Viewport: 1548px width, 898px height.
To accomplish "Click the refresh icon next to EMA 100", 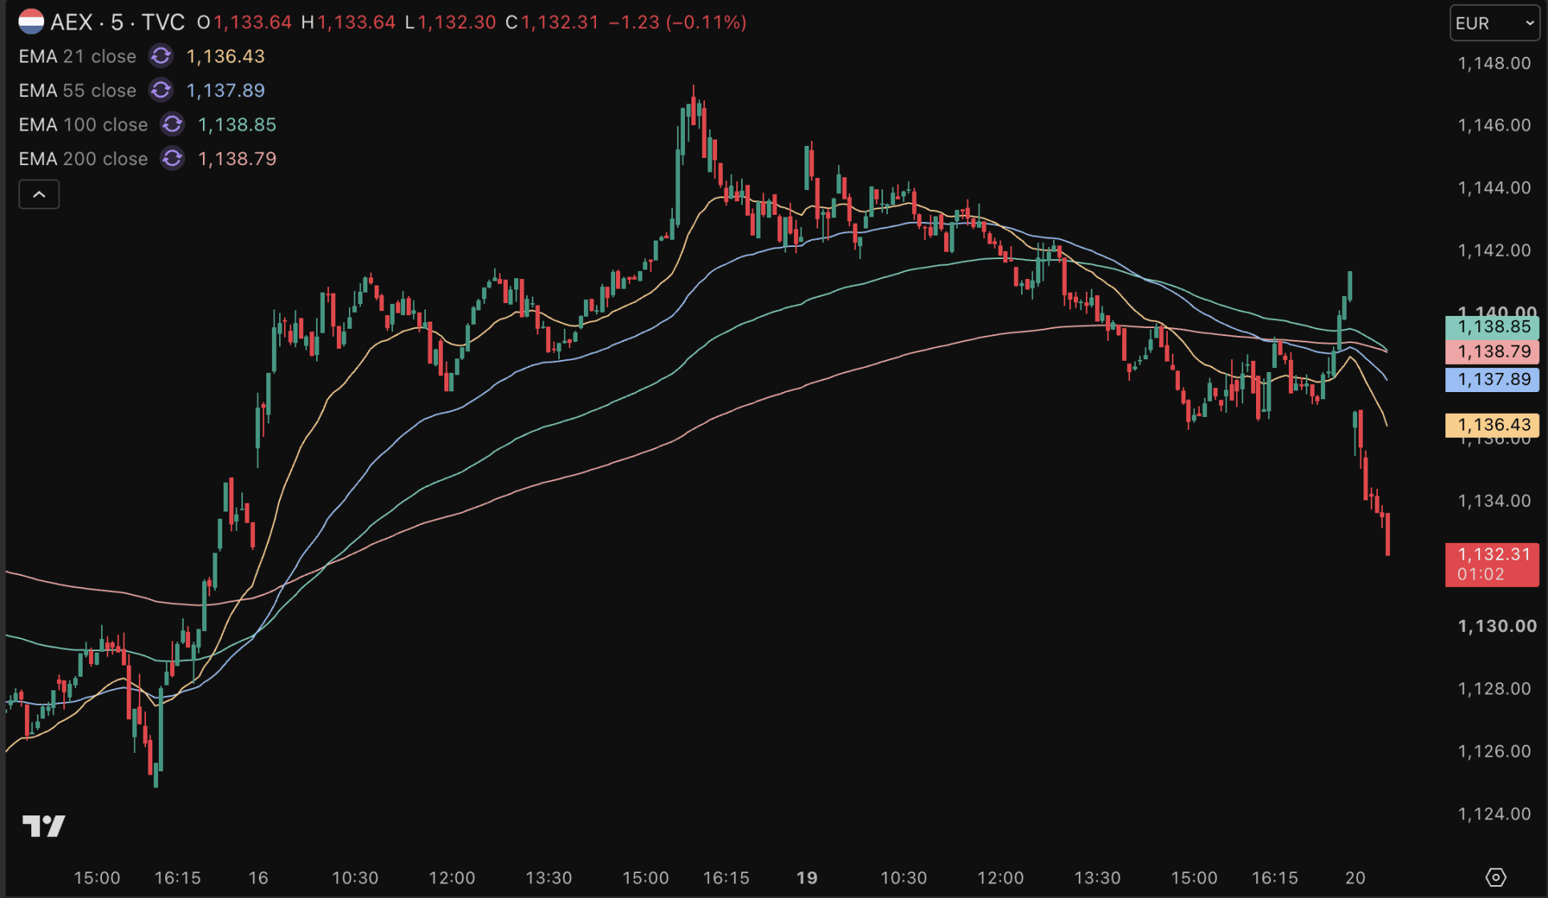I will point(172,124).
